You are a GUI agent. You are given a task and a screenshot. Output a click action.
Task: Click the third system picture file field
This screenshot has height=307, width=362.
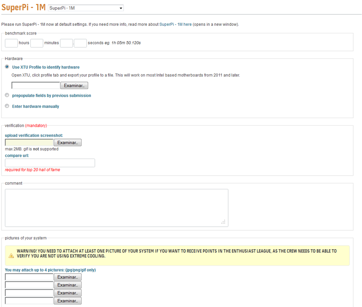(x=29, y=293)
